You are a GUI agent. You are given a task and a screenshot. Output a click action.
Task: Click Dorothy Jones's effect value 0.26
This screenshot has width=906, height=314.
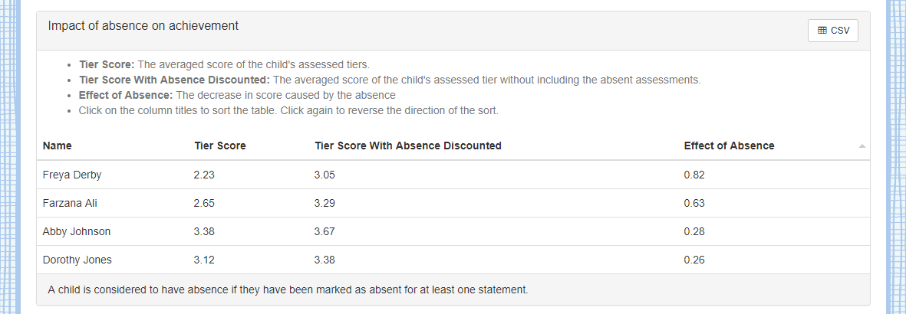(694, 260)
